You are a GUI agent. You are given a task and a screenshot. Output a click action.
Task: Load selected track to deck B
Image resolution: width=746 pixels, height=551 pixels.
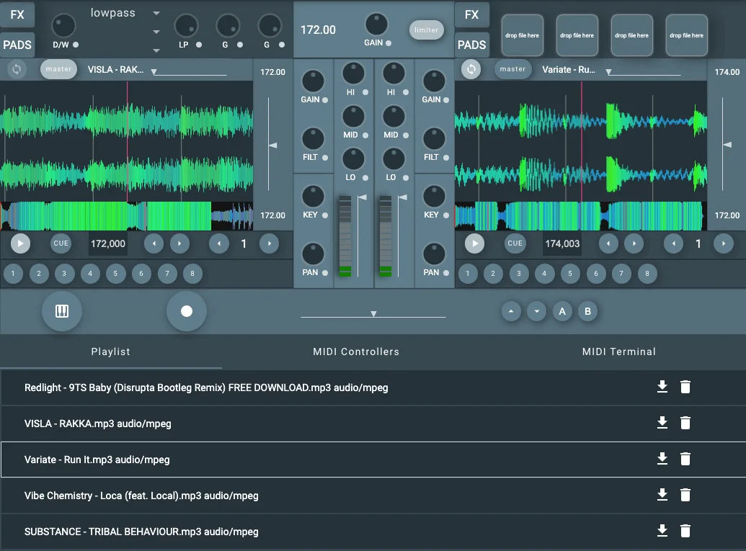click(587, 311)
